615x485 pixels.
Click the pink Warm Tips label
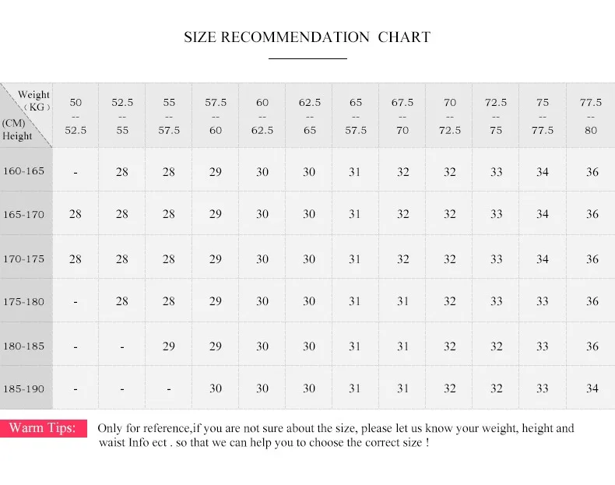click(x=43, y=427)
